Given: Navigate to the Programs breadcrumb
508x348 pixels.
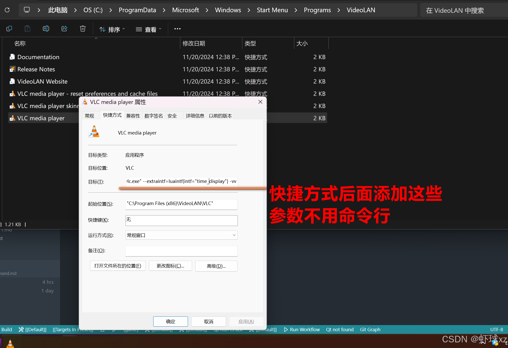Looking at the screenshot, I should coord(317,10).
